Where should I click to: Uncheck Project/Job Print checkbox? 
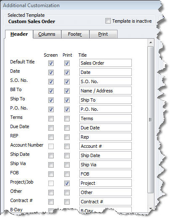67,183
